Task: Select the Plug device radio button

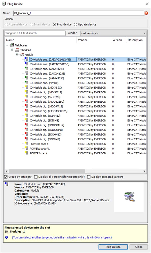Action: (x=55, y=24)
